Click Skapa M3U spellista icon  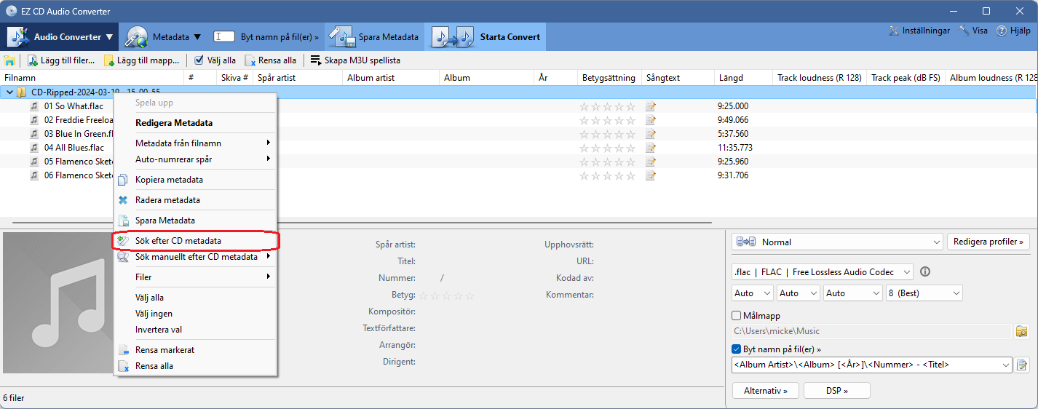coord(315,60)
